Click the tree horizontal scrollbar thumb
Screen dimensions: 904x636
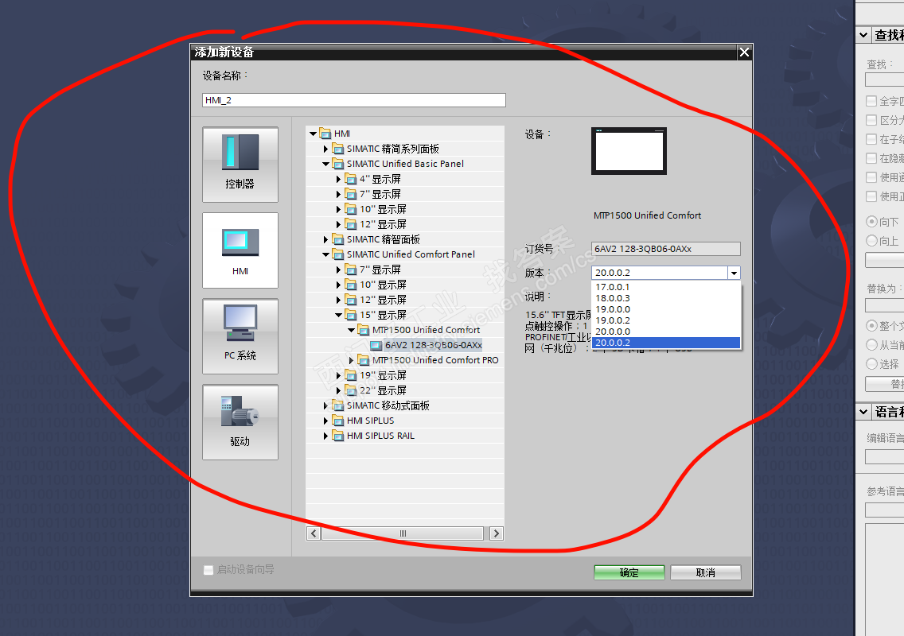pyautogui.click(x=403, y=533)
